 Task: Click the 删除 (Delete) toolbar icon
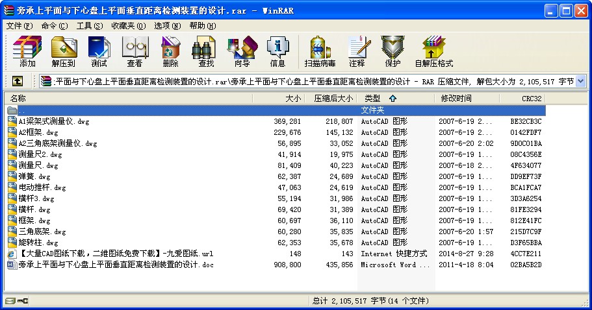coord(170,52)
